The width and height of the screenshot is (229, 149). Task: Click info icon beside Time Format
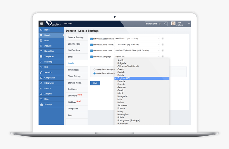point(162,44)
